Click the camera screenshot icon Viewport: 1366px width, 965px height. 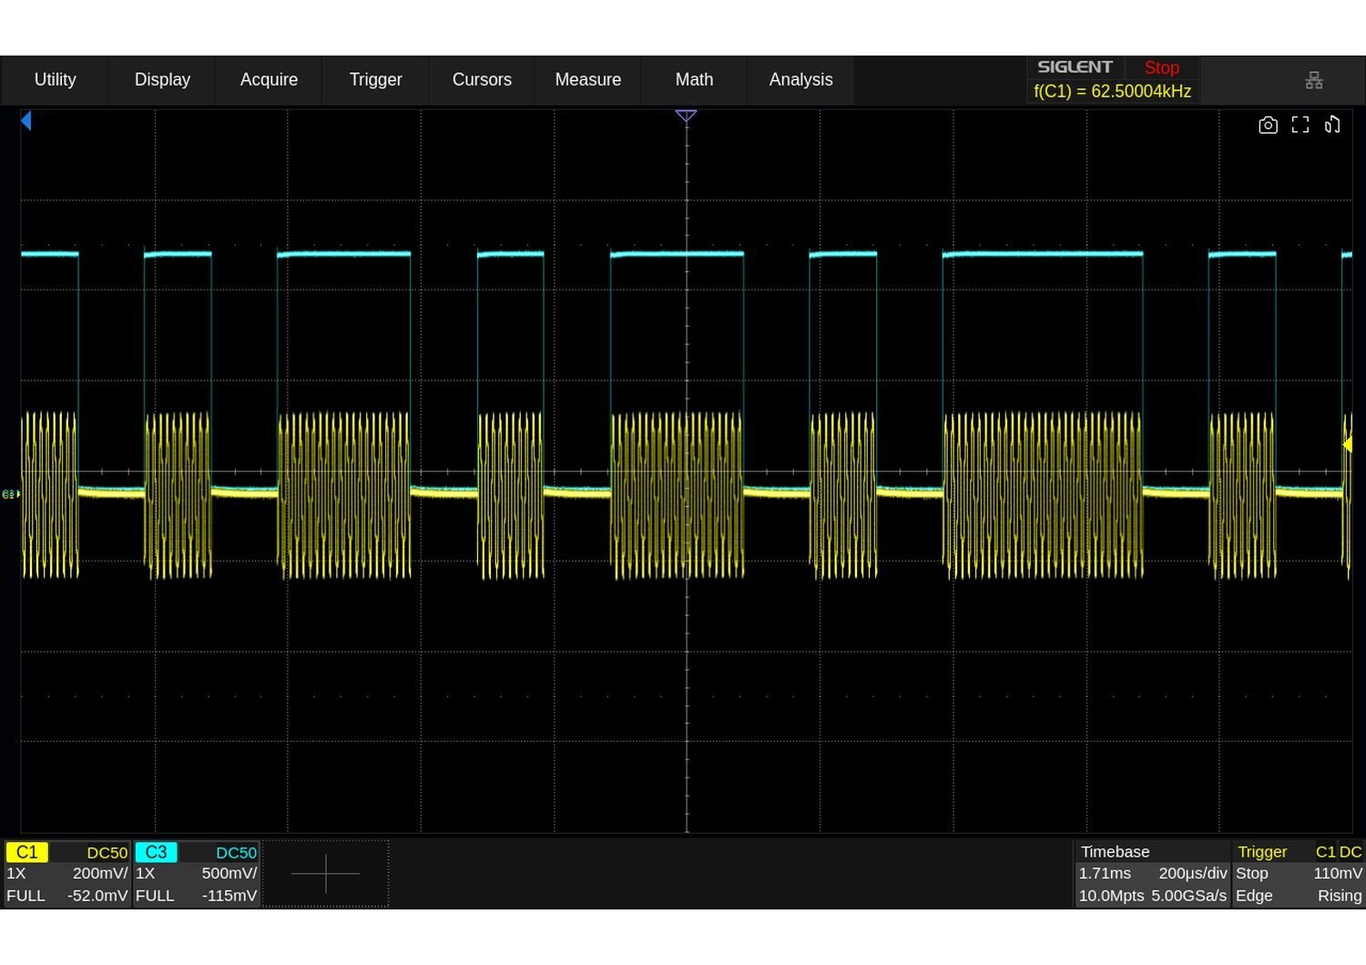click(1268, 125)
